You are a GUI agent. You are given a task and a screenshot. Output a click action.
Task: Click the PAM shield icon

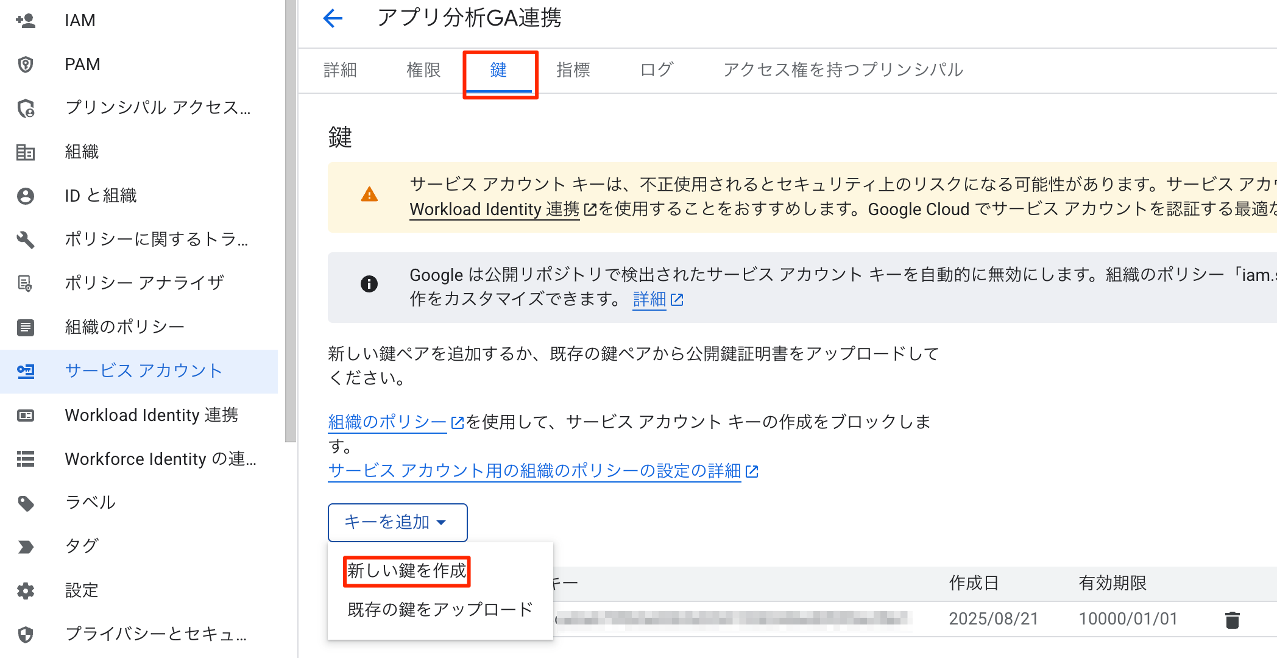coord(26,65)
